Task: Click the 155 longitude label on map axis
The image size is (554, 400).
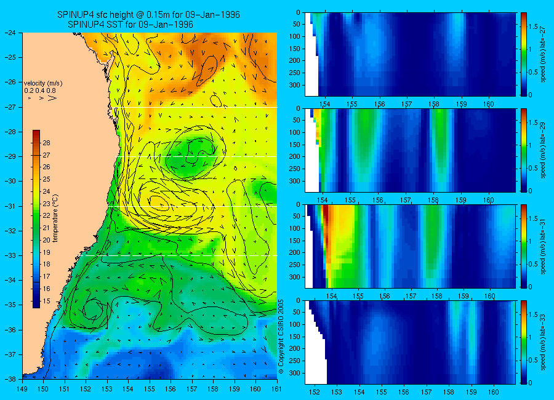Action: tap(150, 390)
